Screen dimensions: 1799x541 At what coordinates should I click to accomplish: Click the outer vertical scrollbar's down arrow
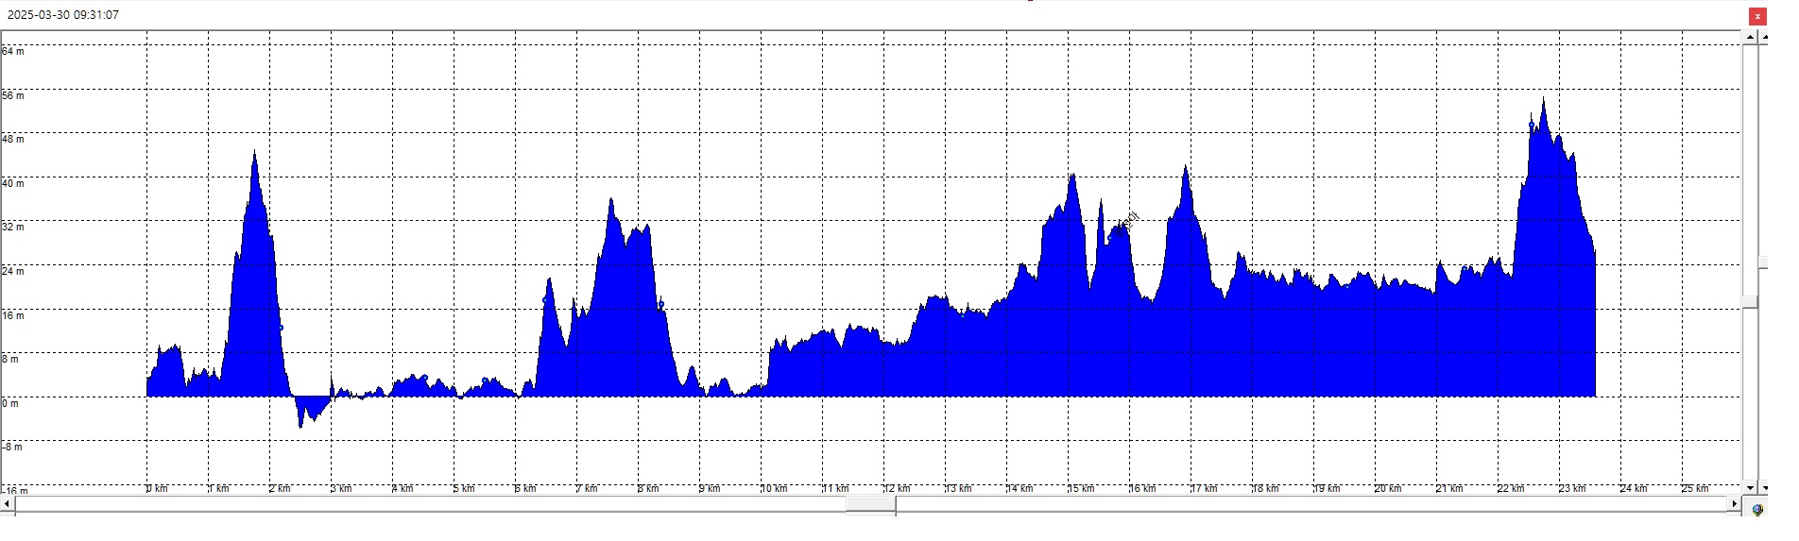(x=1763, y=488)
